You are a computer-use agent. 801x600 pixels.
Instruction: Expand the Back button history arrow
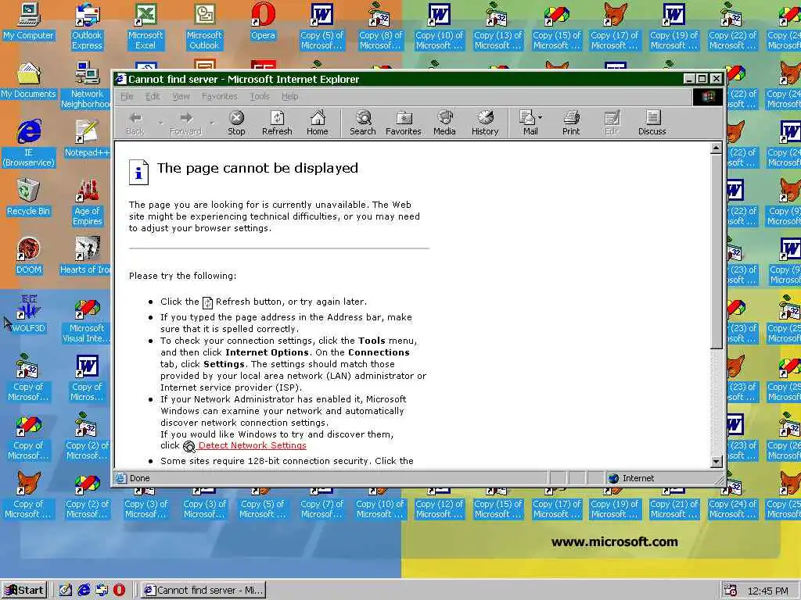(x=160, y=123)
